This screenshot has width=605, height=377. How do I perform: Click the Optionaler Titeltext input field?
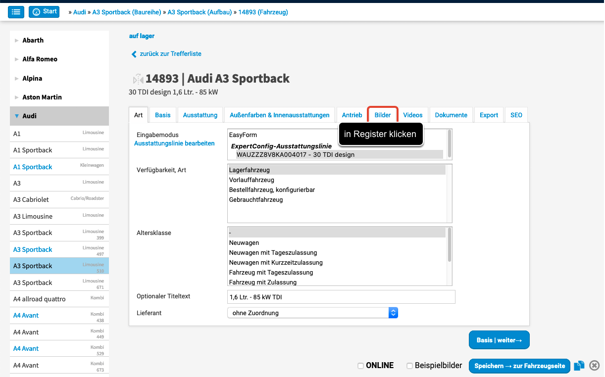pyautogui.click(x=341, y=297)
